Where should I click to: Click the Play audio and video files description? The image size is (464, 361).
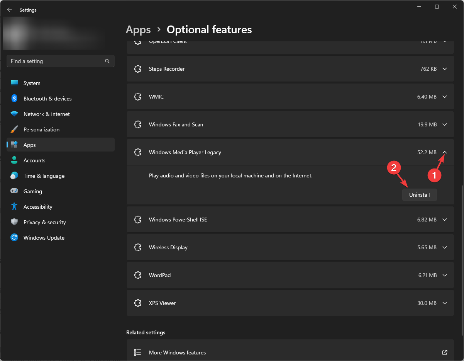[231, 175]
